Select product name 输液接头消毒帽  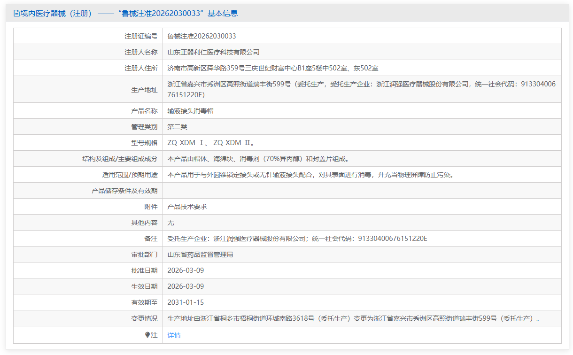(191, 111)
